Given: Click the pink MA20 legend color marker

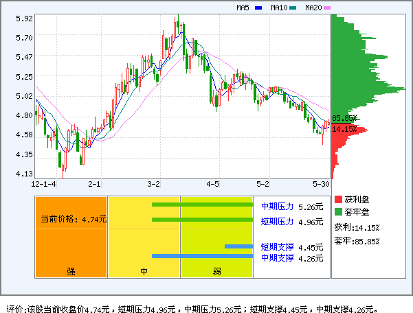Looking at the screenshot, I should pyautogui.click(x=328, y=8).
